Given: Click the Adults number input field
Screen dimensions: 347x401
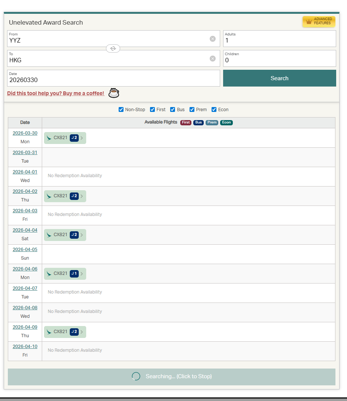Looking at the screenshot, I should coord(279,40).
